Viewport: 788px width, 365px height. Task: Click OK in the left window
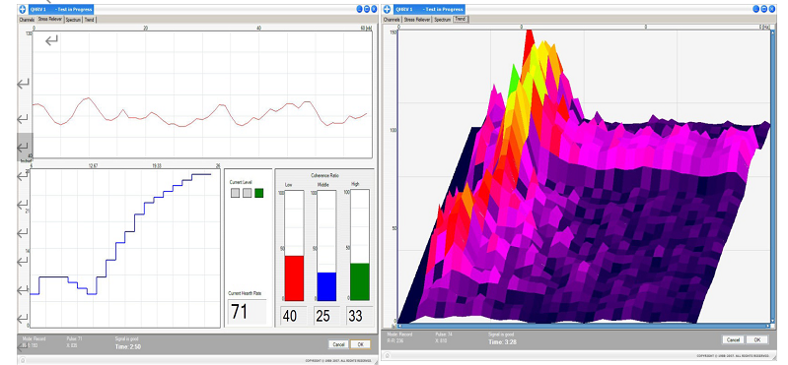(x=360, y=344)
